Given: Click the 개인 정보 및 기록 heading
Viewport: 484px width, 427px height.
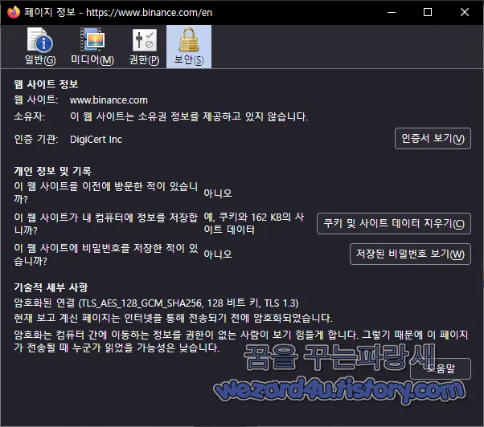Looking at the screenshot, I should point(53,171).
